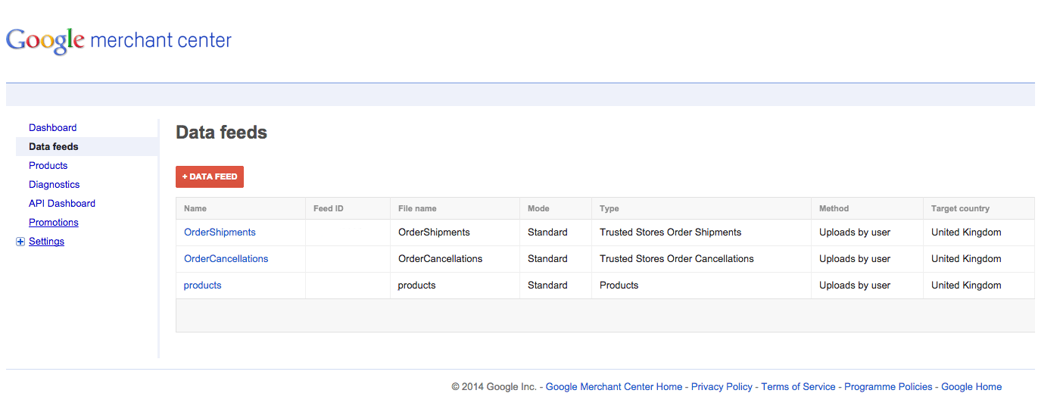Screen dimensions: 1060x409
Task: Click the red + DATA FEED button
Action: tap(210, 176)
